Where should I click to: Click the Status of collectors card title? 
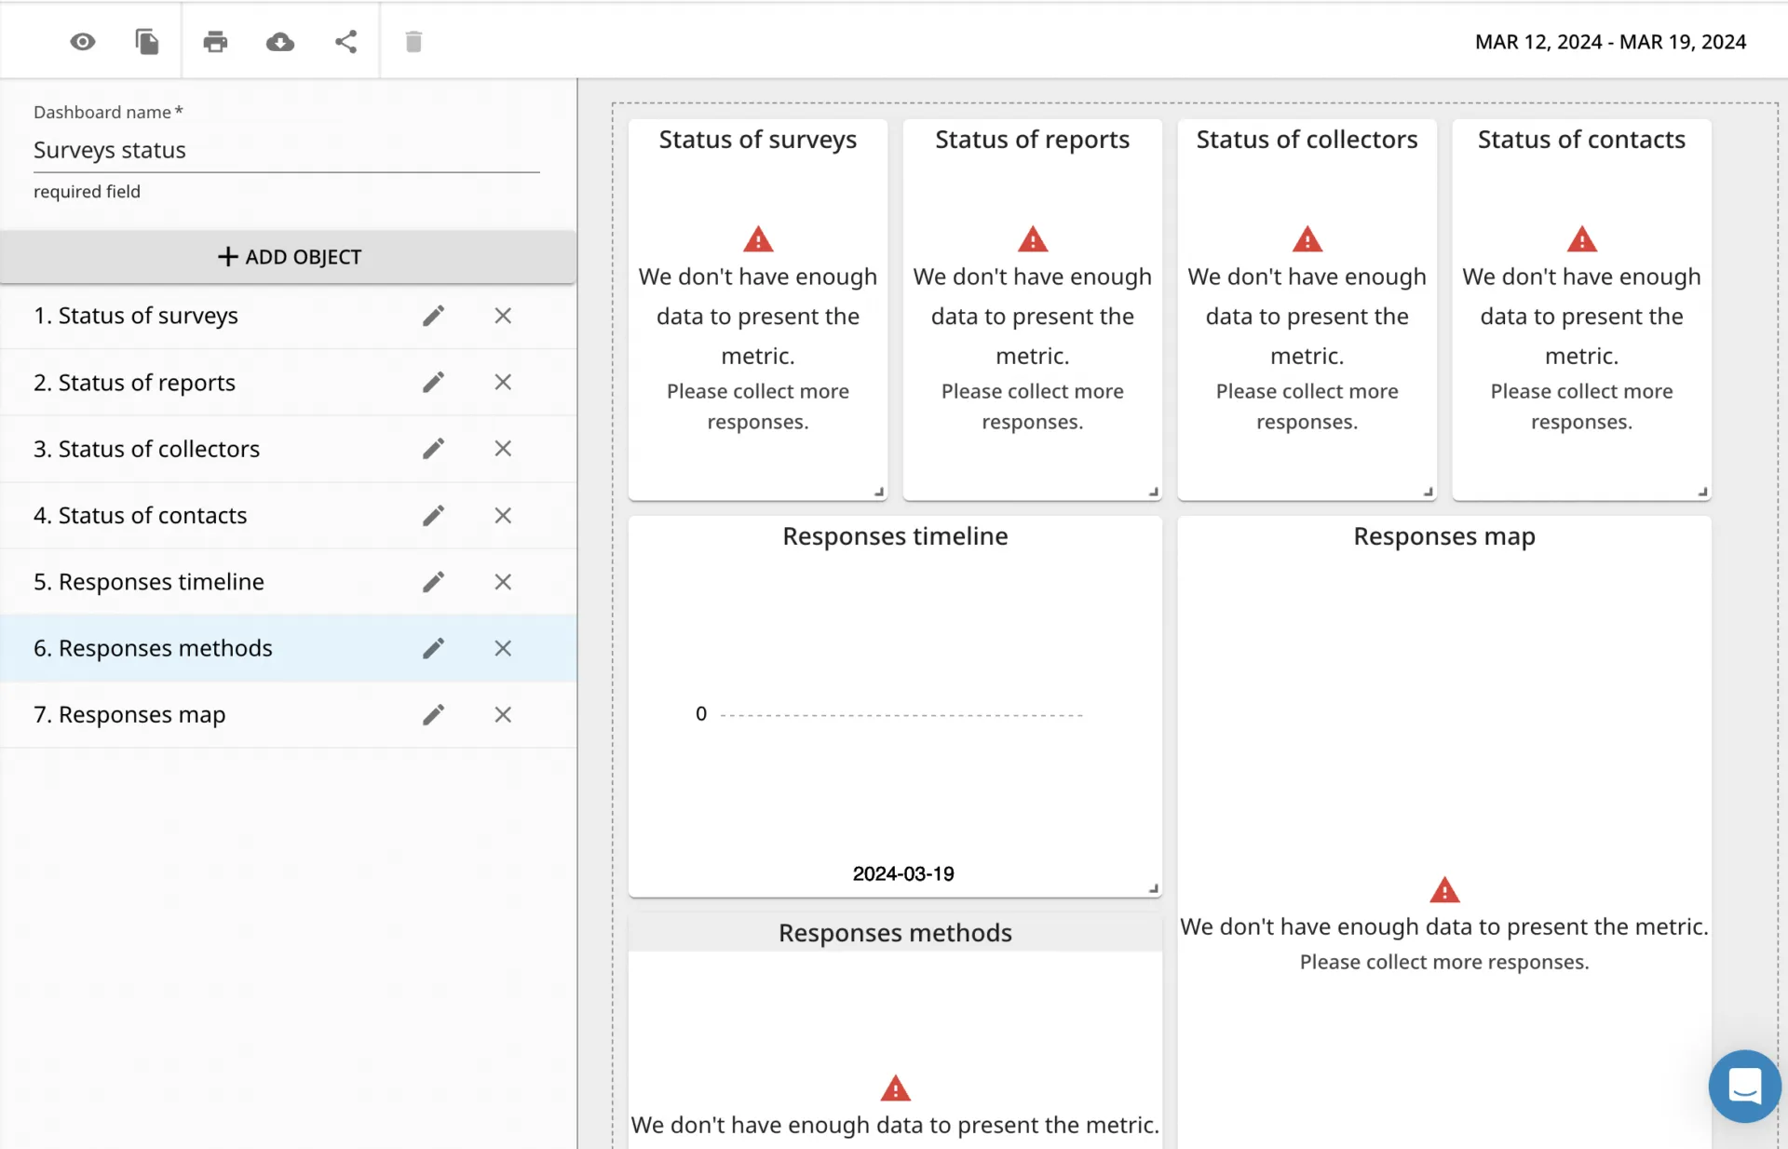1307,140
